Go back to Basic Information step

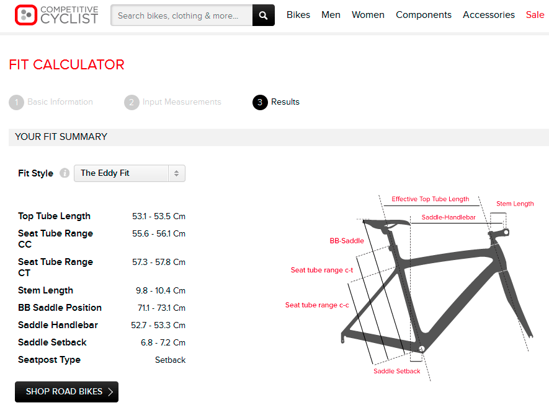[x=60, y=102]
